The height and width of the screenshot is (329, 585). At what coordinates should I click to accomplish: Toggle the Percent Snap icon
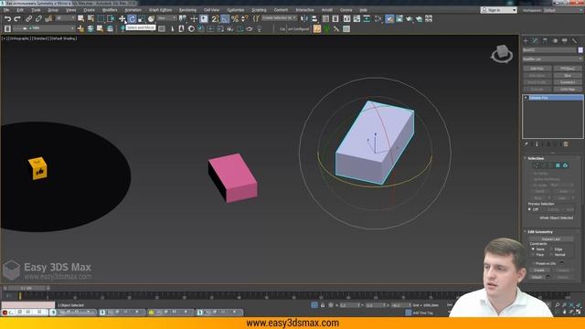pos(235,18)
